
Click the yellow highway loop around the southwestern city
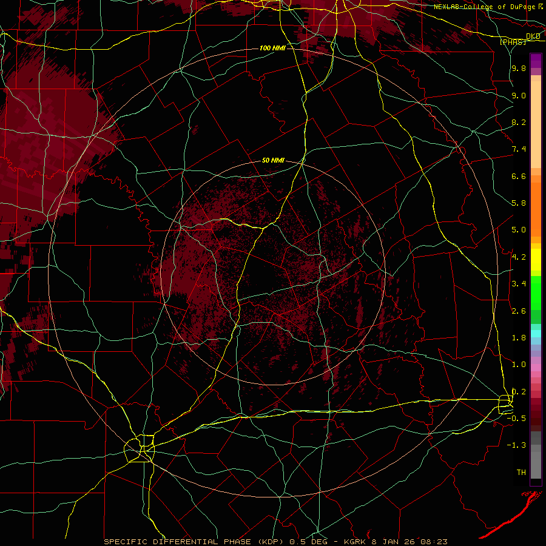coord(140,448)
